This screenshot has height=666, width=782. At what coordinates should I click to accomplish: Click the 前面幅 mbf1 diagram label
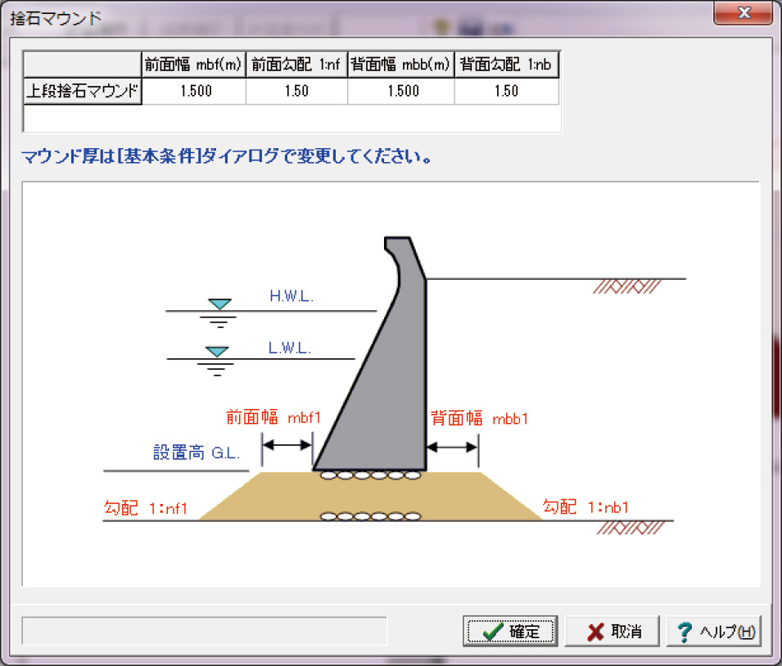(x=273, y=417)
